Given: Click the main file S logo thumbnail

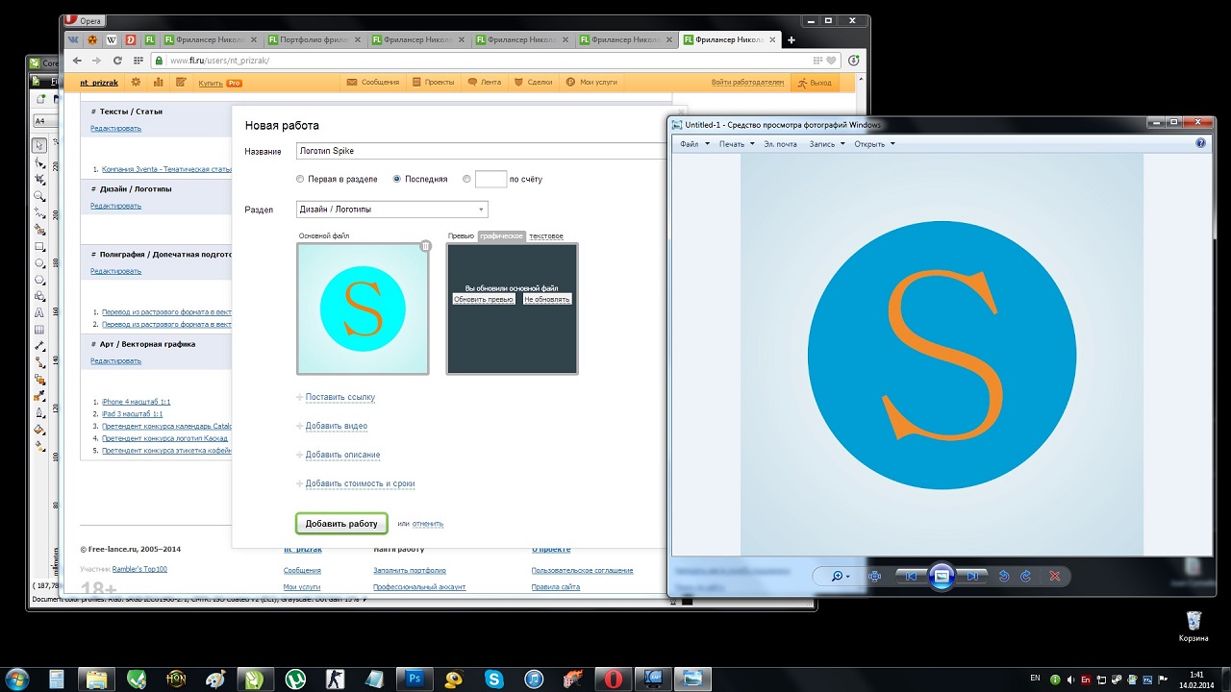Looking at the screenshot, I should coord(363,309).
